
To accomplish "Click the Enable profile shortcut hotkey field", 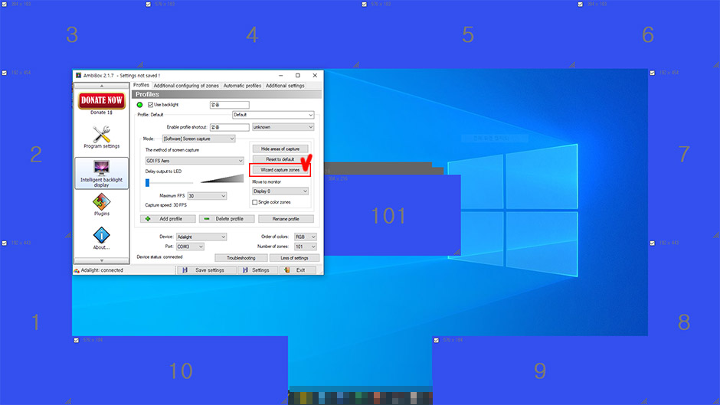I will (230, 127).
